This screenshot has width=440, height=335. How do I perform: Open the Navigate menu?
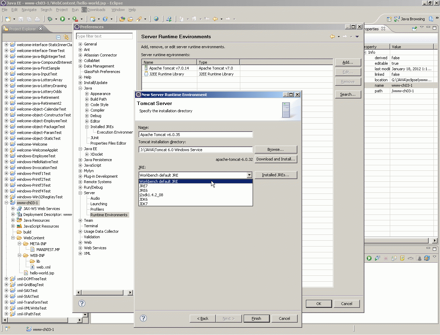pos(29,10)
